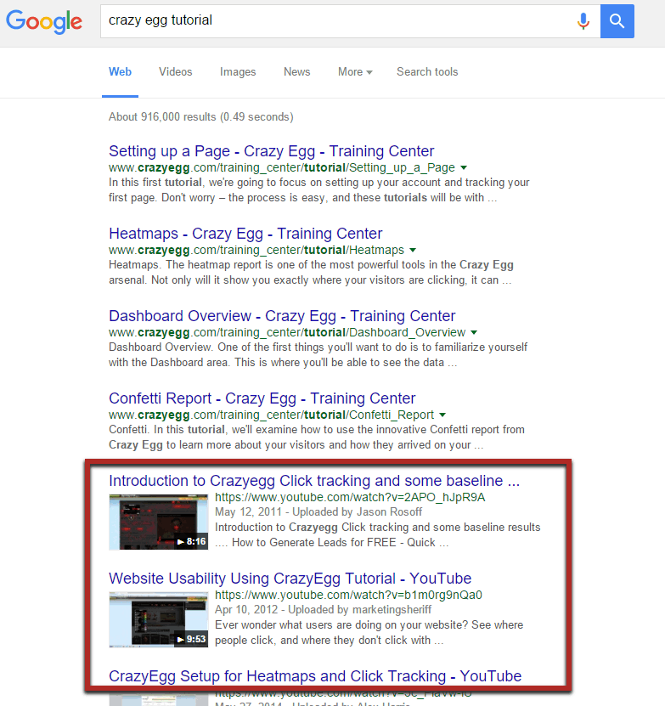Click inside the search box with "crazy egg tutorial"

click(331, 20)
